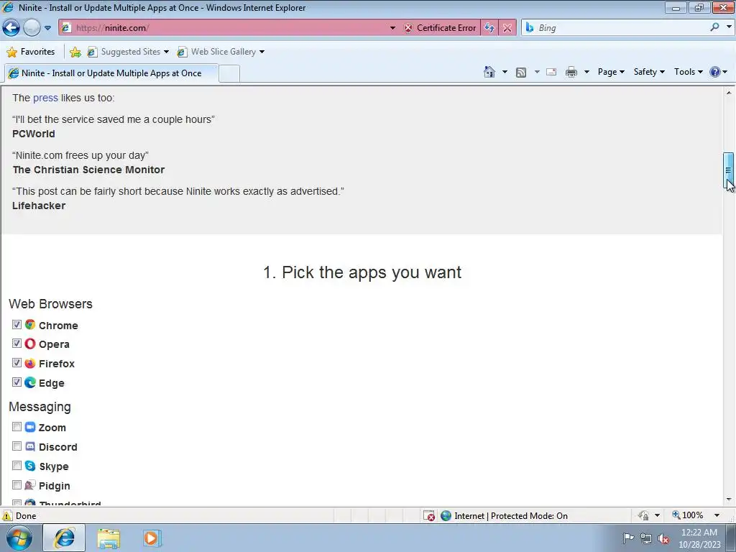The width and height of the screenshot is (736, 552).
Task: Uncheck the Chrome checkbox
Action: 17,324
